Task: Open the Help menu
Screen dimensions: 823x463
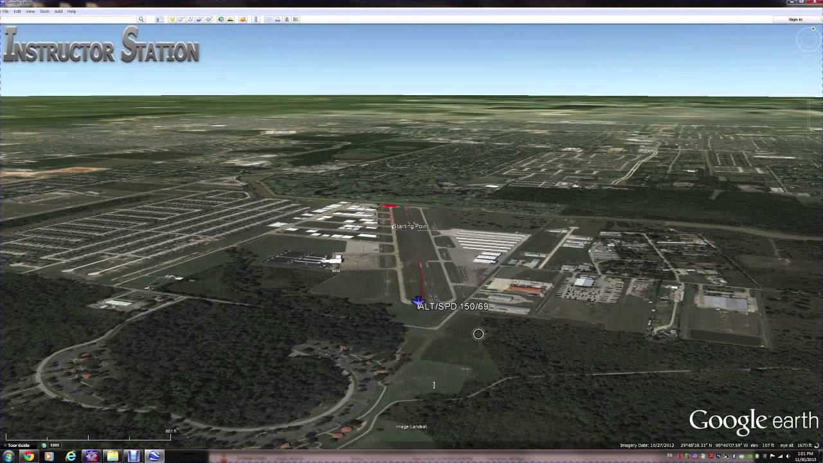Action: tap(71, 12)
